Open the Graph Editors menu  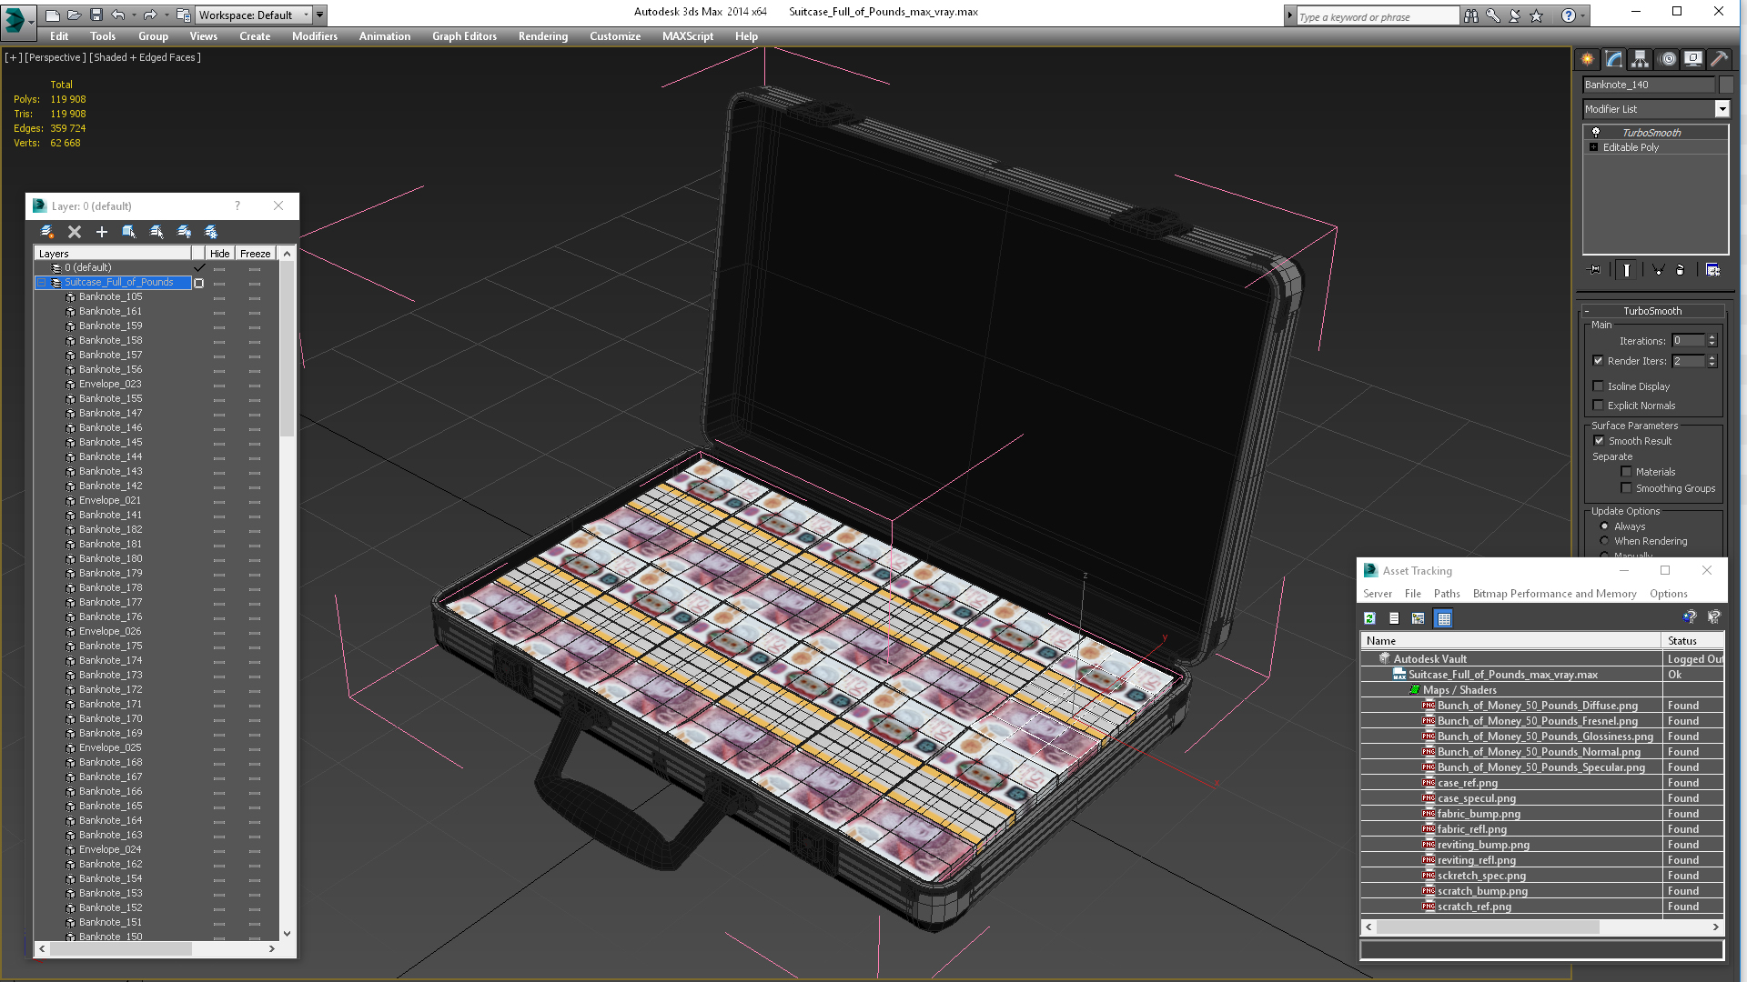tap(464, 36)
